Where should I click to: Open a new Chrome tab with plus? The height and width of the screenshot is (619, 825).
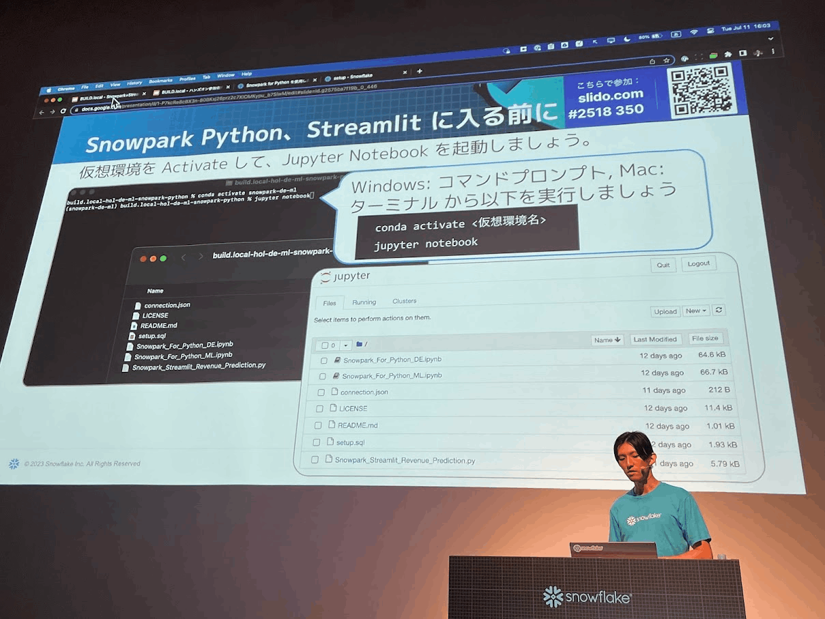(x=420, y=71)
